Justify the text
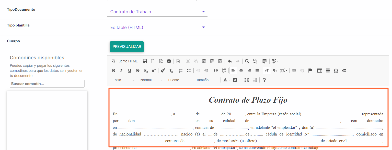Image resolution: width=392 pixels, height=150 pixels. pyautogui.click(x=257, y=71)
